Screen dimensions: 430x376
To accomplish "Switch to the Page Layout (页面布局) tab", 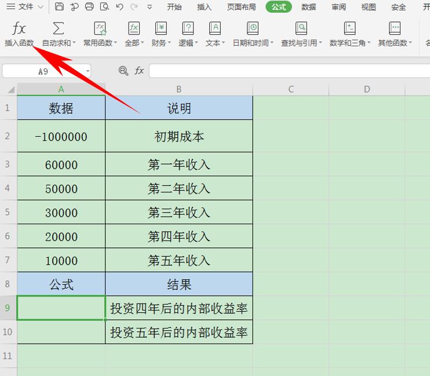I will [241, 6].
